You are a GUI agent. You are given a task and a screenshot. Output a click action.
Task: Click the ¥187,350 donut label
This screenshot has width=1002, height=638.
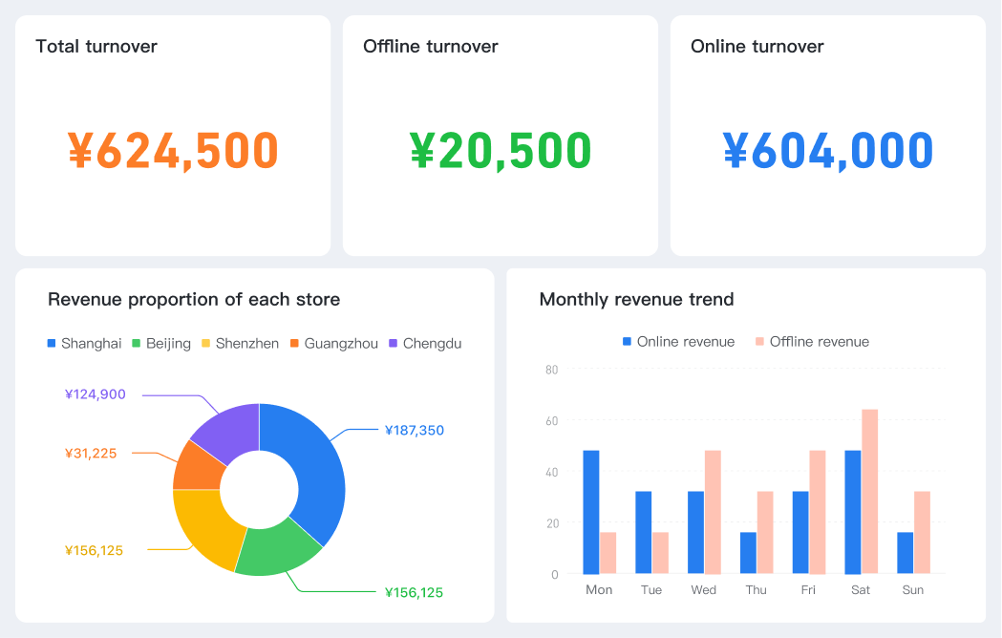click(x=414, y=430)
